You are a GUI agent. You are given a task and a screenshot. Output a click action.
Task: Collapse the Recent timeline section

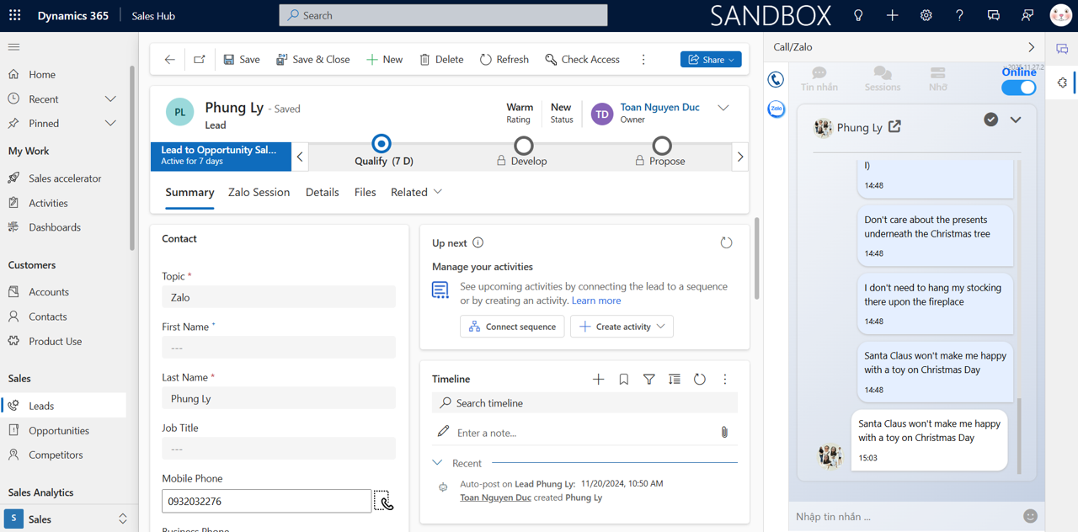[x=437, y=463]
